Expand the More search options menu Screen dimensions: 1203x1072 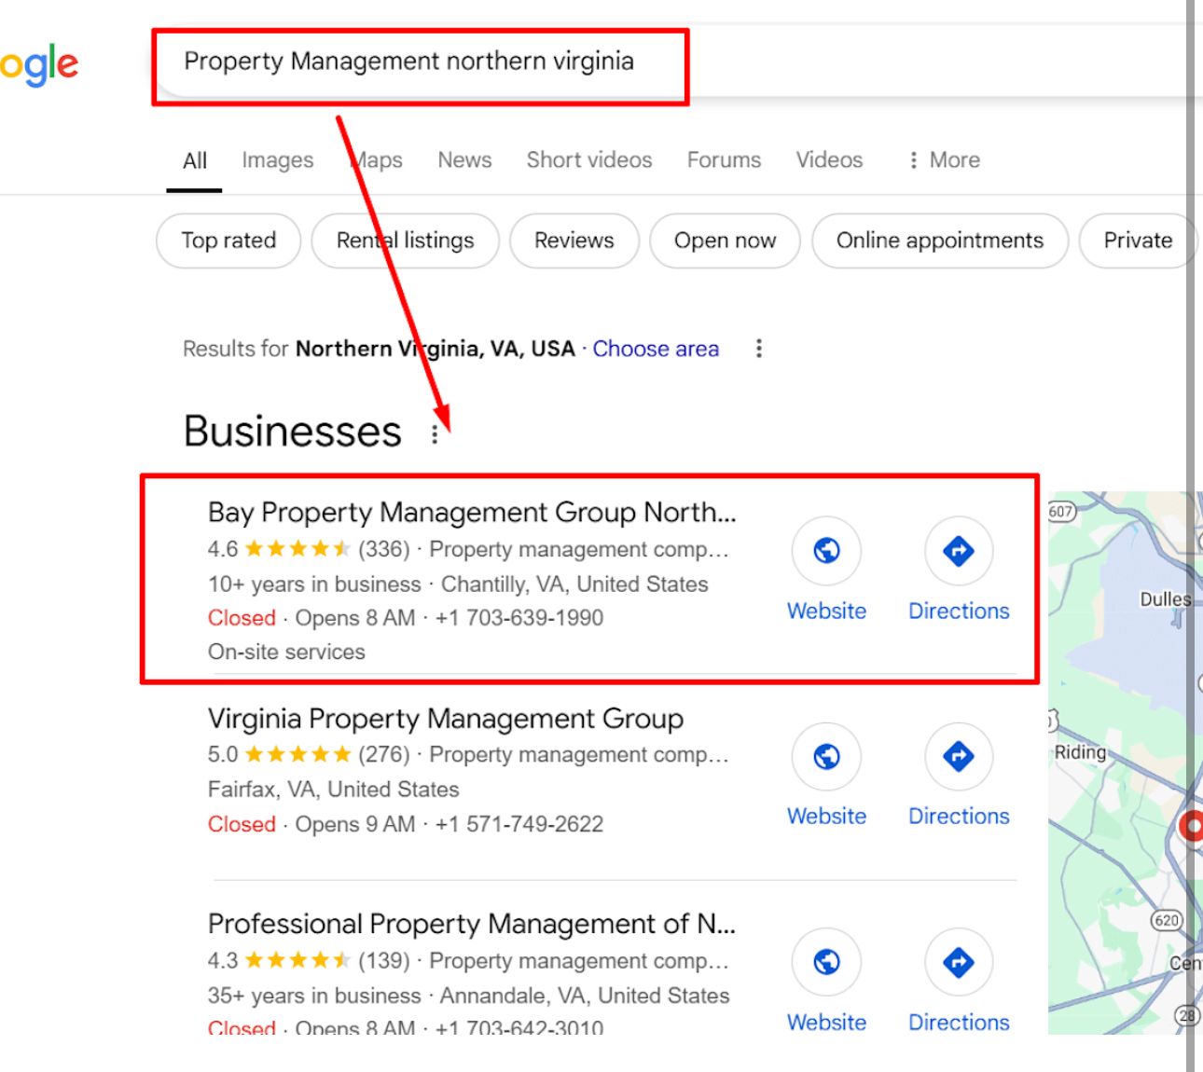click(944, 160)
